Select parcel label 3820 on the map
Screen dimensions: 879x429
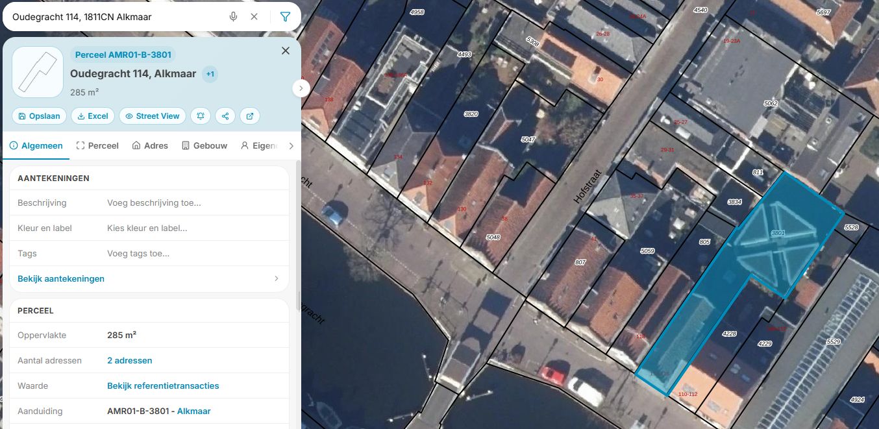point(471,114)
